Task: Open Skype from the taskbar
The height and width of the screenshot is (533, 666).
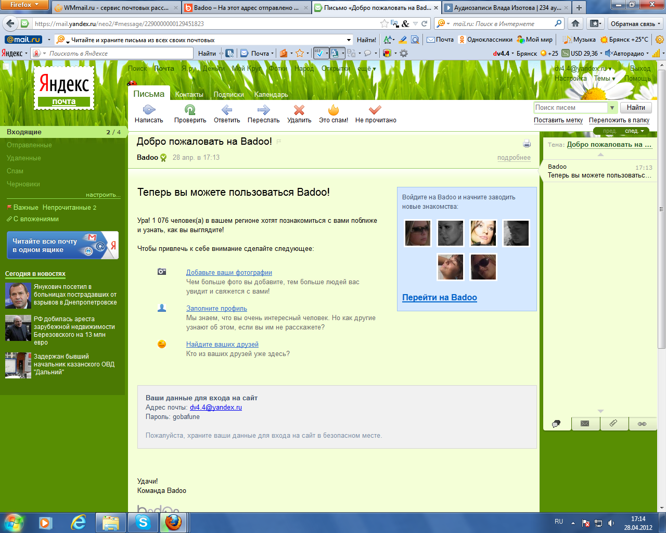Action: pyautogui.click(x=143, y=522)
